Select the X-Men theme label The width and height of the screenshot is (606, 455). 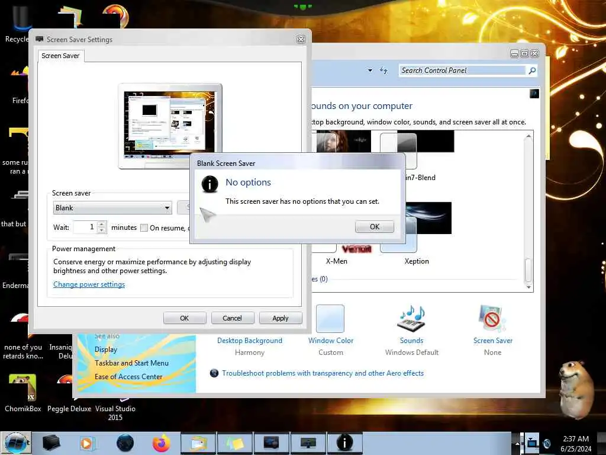pyautogui.click(x=337, y=261)
